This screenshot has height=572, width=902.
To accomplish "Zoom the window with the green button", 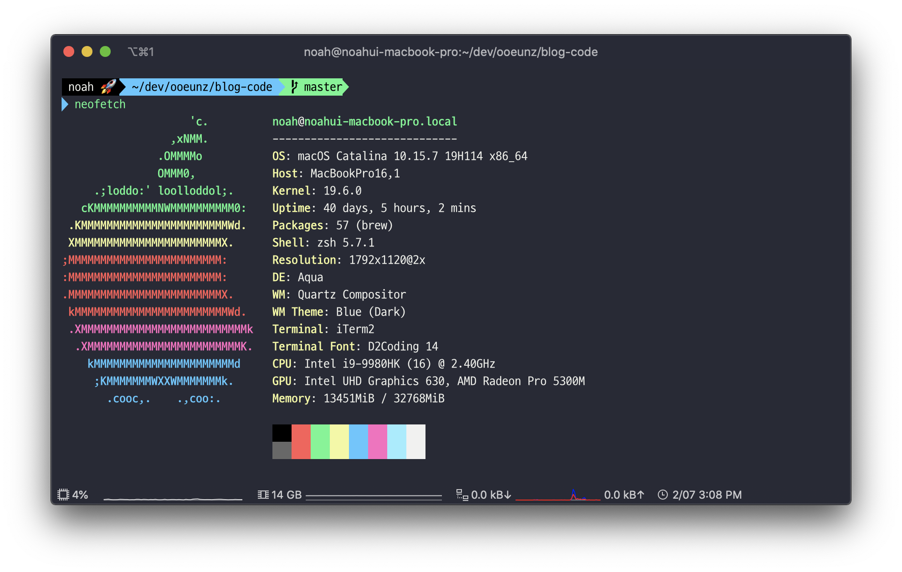I will [x=105, y=51].
